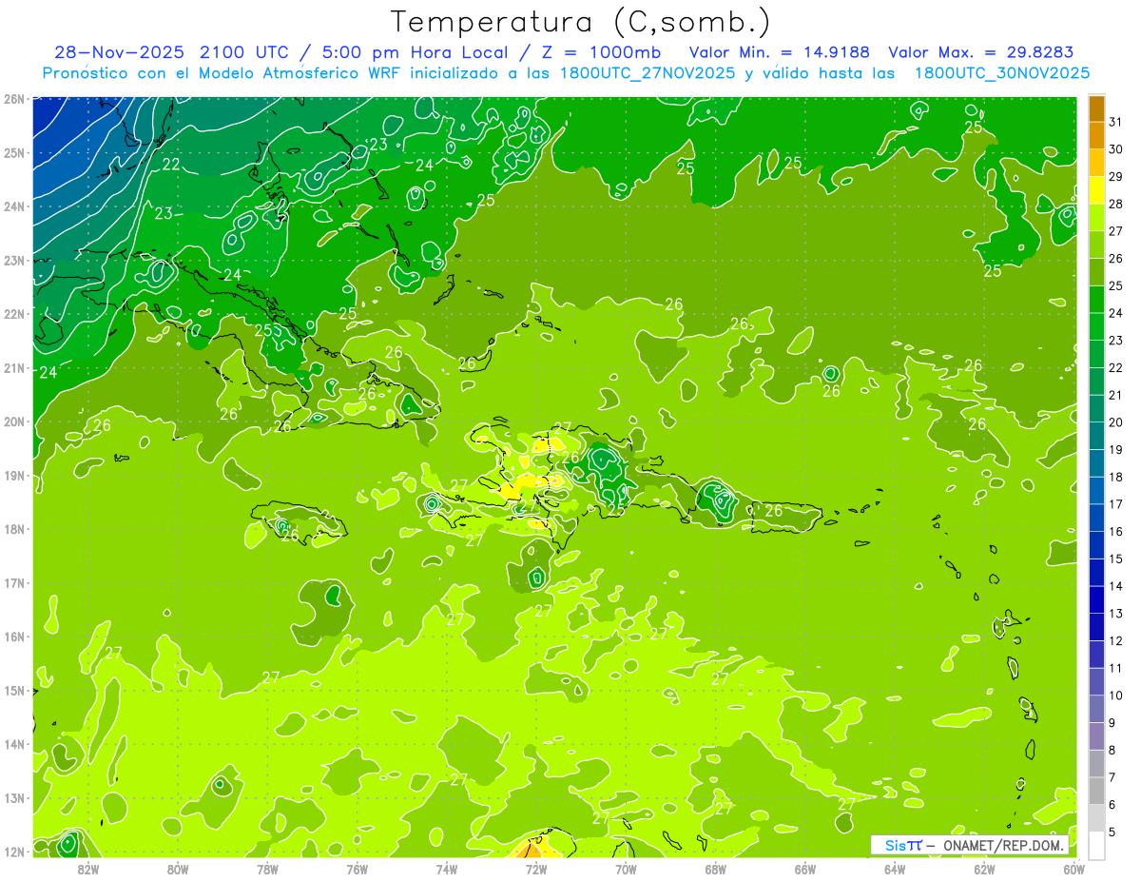Click the 16N latitude axis label

(13, 637)
